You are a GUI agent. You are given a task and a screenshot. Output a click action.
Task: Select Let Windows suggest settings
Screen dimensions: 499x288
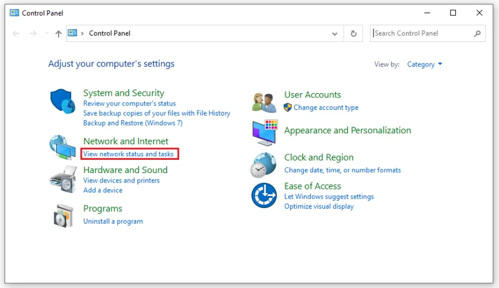[329, 197]
